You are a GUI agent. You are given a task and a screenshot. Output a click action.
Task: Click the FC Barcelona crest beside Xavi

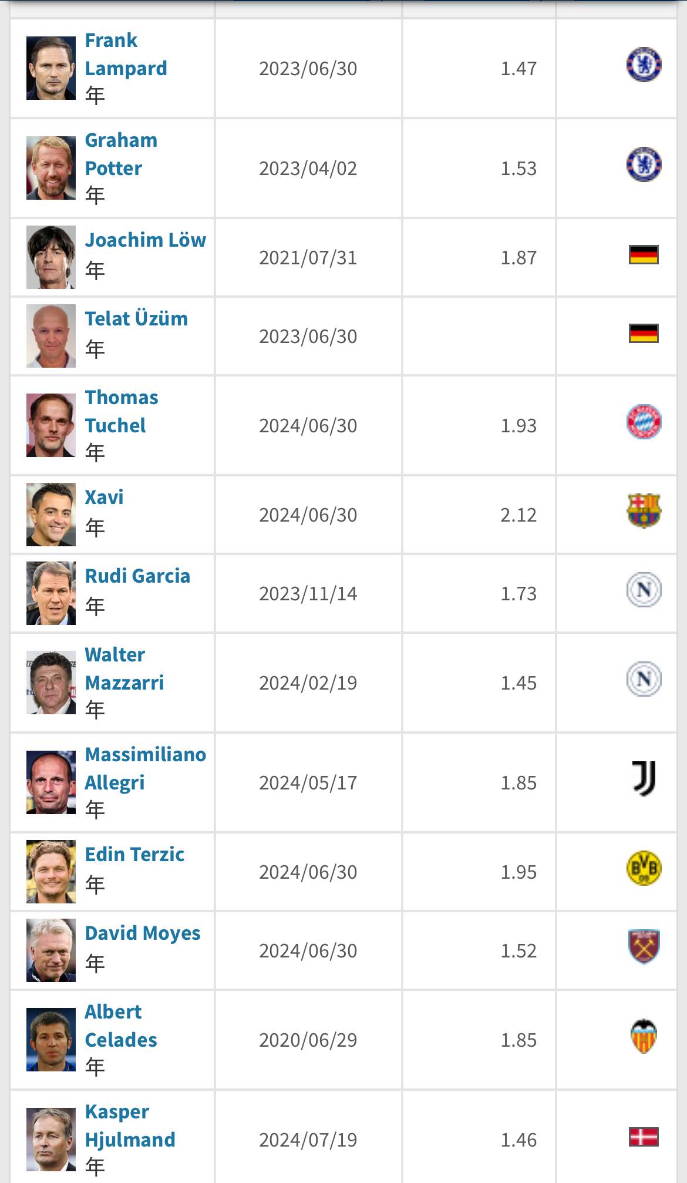pos(644,511)
